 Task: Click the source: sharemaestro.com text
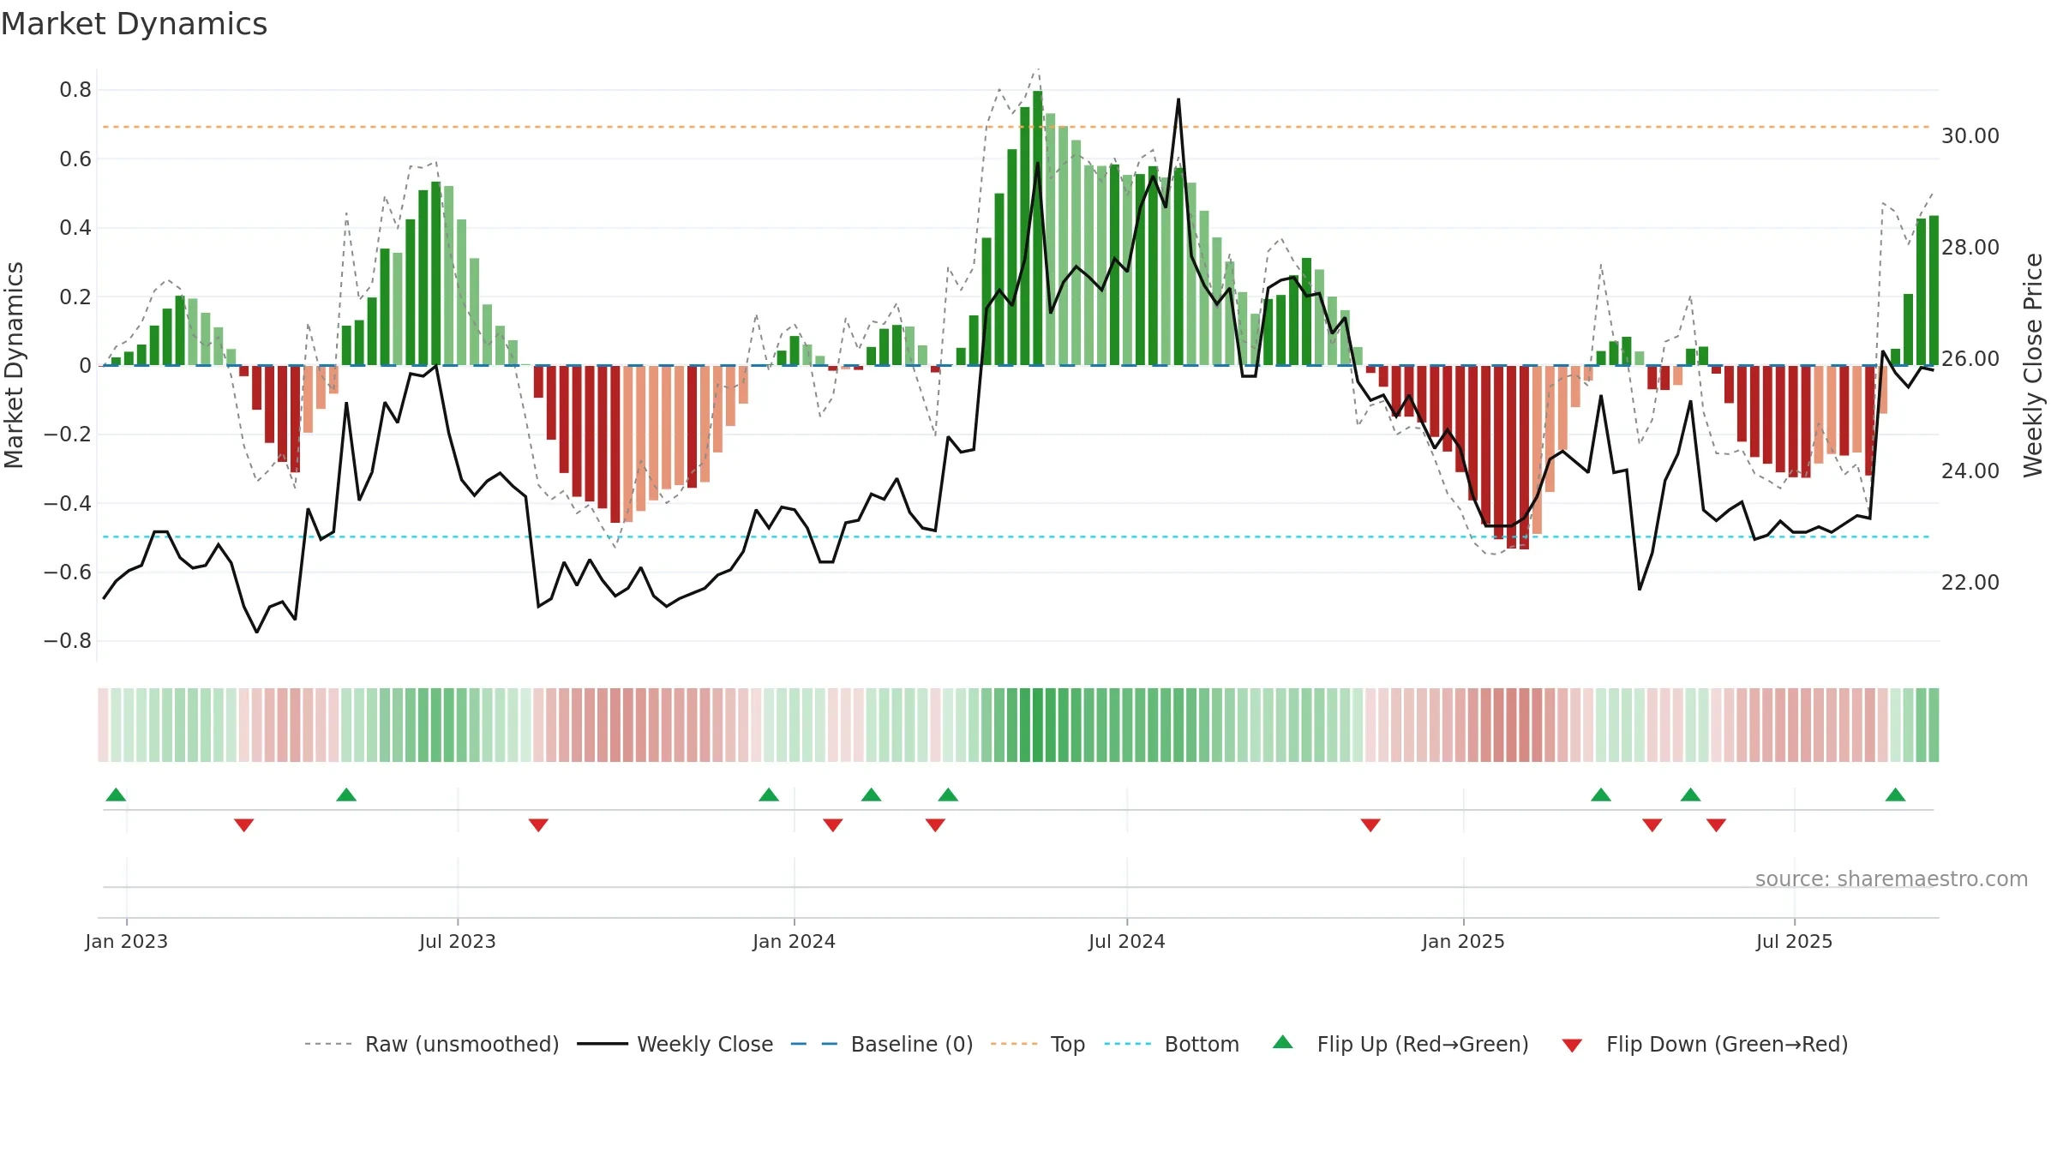click(1892, 878)
